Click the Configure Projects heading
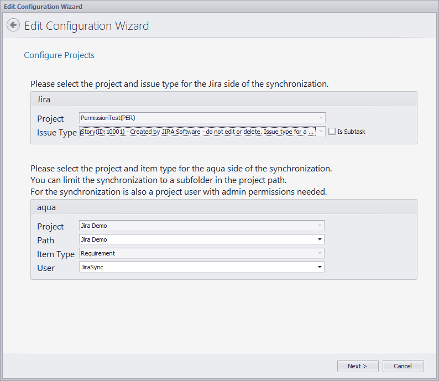Image resolution: width=439 pixels, height=381 pixels. click(x=59, y=55)
